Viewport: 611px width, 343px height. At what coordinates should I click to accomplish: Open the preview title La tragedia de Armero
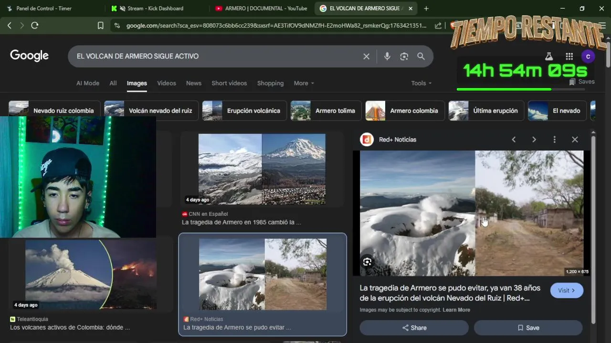450,293
